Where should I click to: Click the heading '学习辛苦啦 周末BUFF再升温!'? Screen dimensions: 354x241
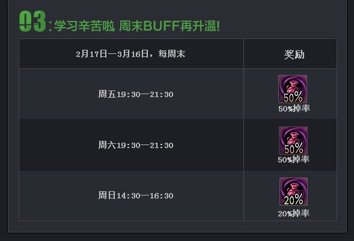coord(137,25)
